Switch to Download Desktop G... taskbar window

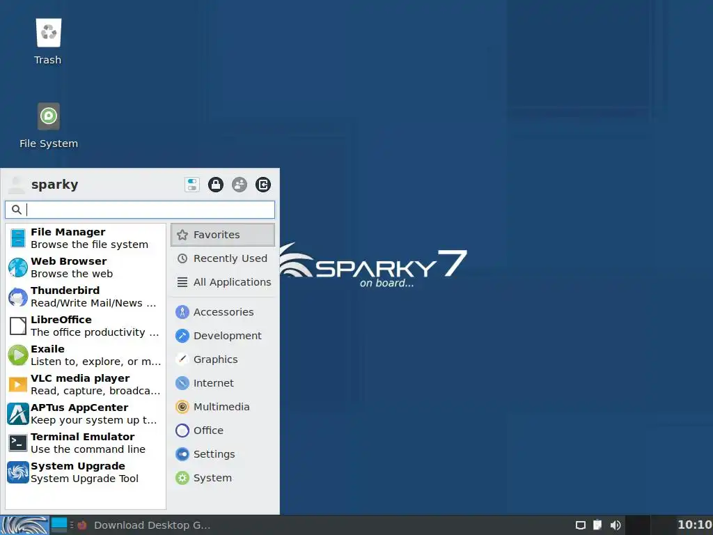[145, 525]
